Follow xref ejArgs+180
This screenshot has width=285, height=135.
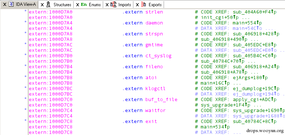point(247,78)
